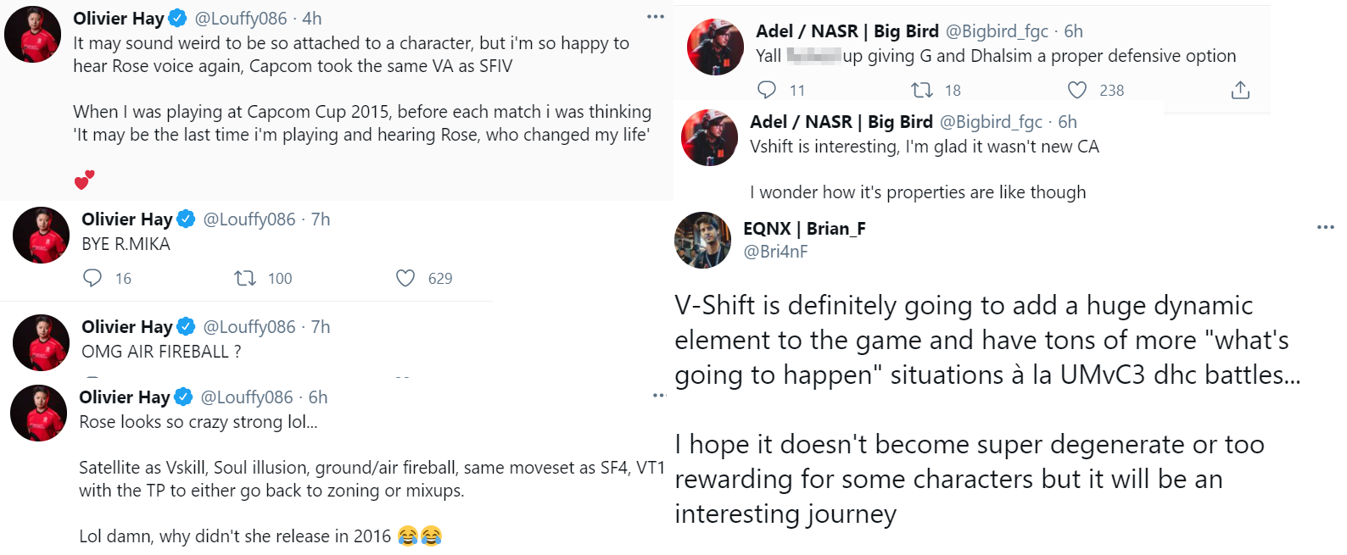This screenshot has width=1347, height=555.
Task: Click the reply icon on the BYE R.MIKA tweet
Action: (93, 278)
